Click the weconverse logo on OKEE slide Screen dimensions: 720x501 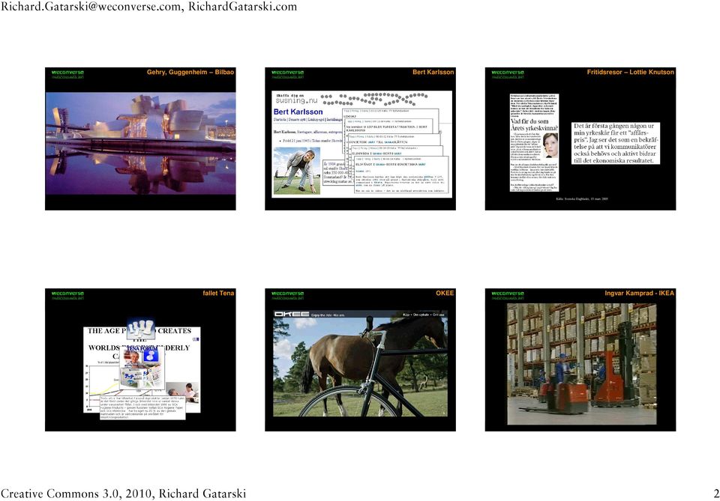pos(287,295)
